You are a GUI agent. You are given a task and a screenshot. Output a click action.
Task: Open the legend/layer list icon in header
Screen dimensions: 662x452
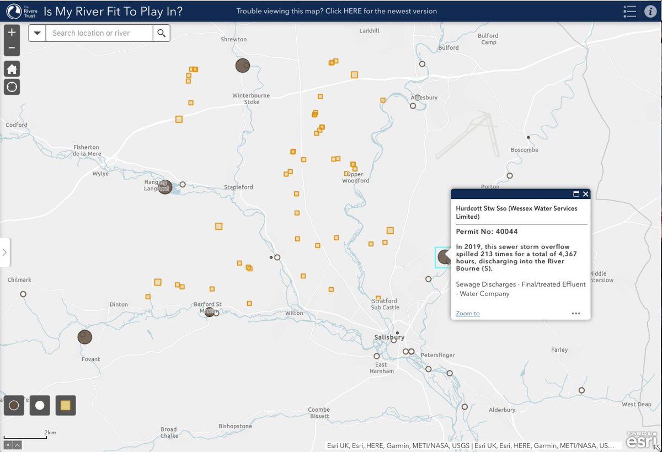tap(629, 11)
